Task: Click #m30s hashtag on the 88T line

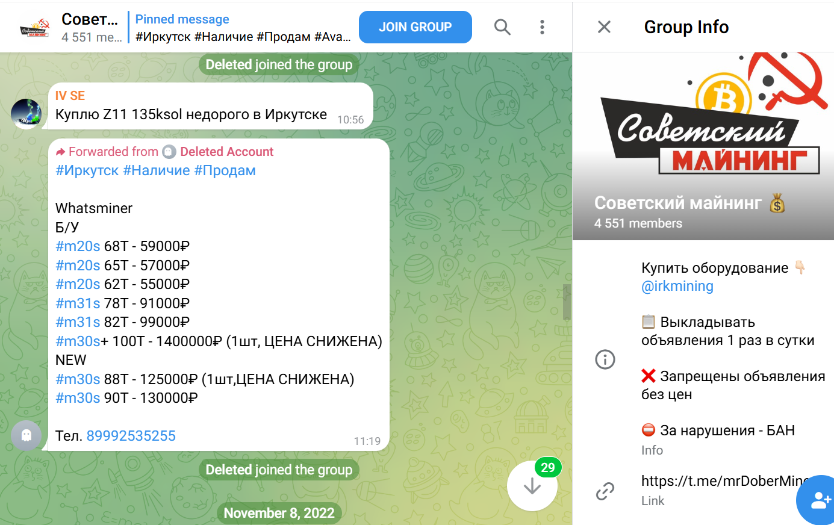Action: (78, 379)
